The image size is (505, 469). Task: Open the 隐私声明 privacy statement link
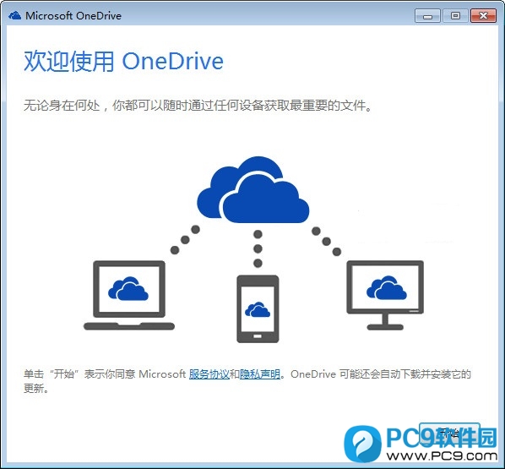pos(260,374)
